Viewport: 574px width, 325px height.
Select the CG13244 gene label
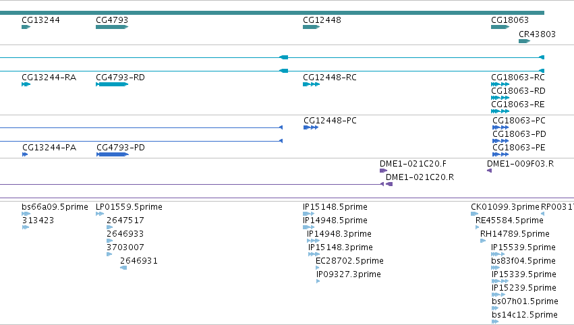pos(40,20)
